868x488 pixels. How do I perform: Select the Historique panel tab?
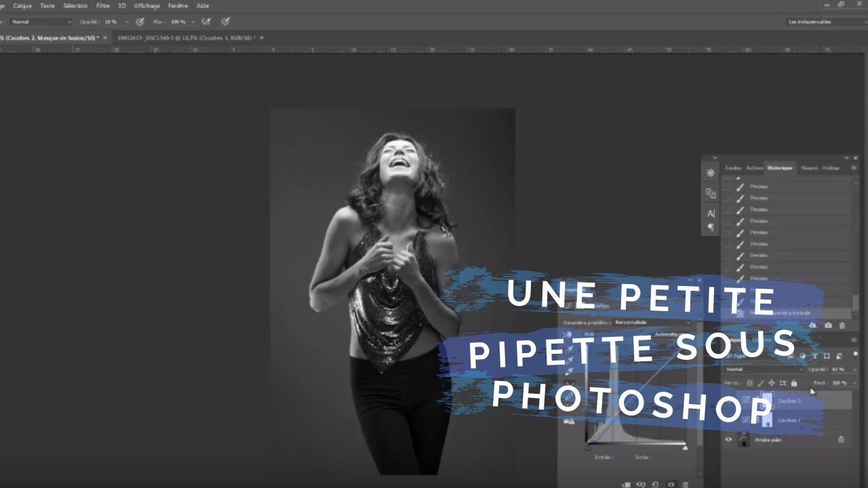780,168
